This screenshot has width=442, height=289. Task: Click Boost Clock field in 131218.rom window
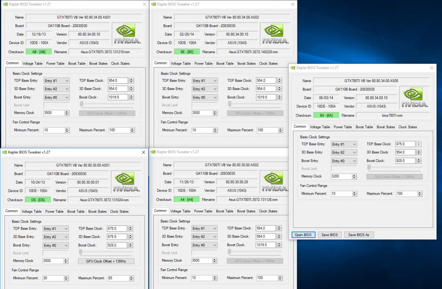pyautogui.click(x=118, y=97)
